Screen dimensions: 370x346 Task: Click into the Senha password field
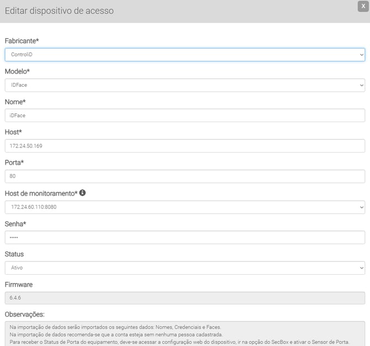coord(184,237)
